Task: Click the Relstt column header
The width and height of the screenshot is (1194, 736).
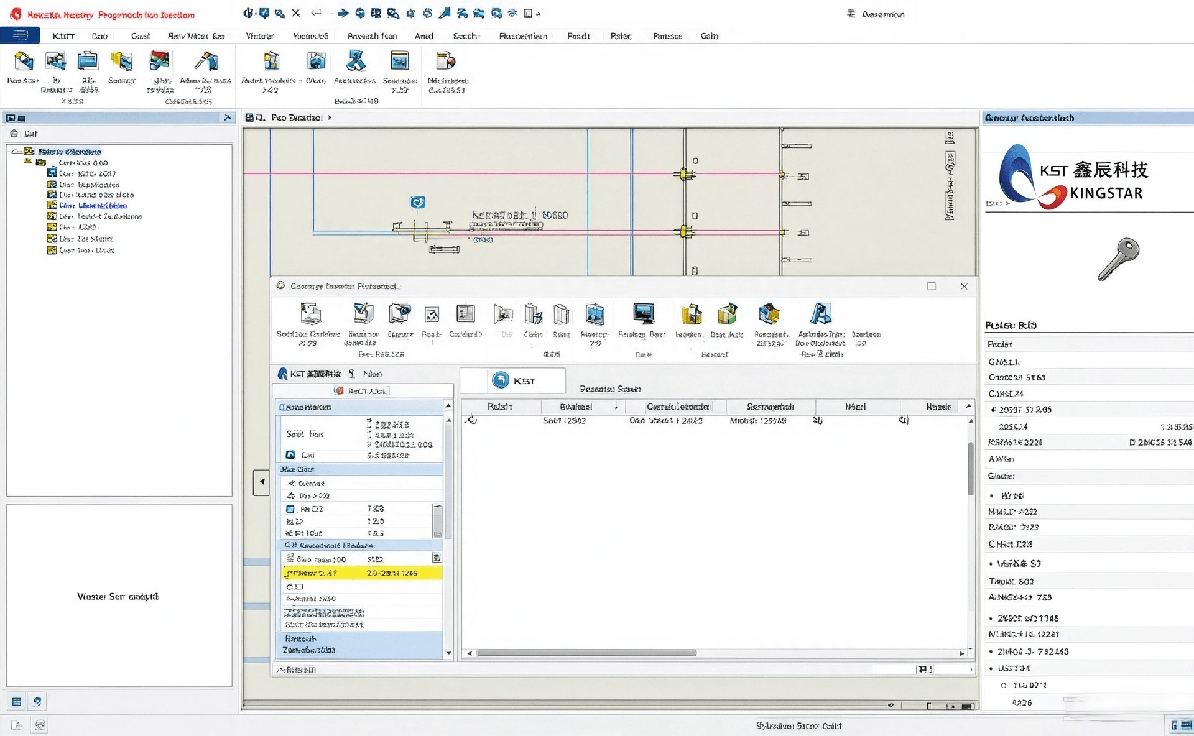Action: [500, 407]
